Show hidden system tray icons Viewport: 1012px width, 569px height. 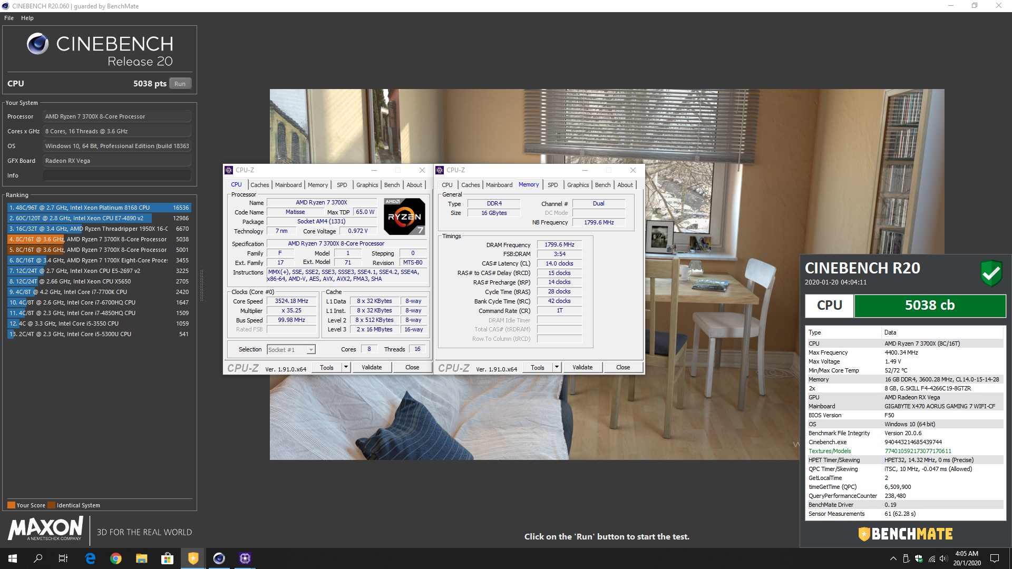click(893, 558)
